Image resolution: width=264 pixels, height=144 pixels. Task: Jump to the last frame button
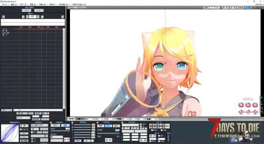click(63, 17)
